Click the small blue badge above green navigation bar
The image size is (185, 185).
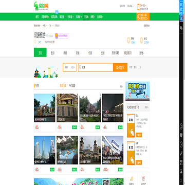(57, 12)
